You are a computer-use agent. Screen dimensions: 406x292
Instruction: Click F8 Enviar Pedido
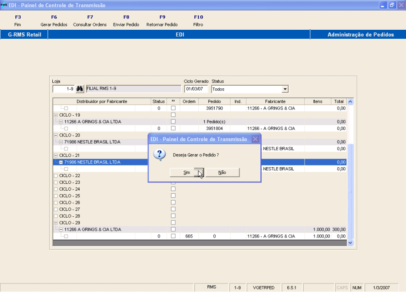coord(126,21)
